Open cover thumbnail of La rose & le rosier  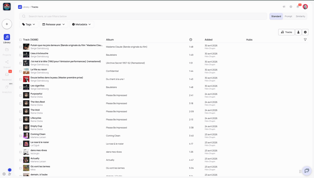[26, 144]
